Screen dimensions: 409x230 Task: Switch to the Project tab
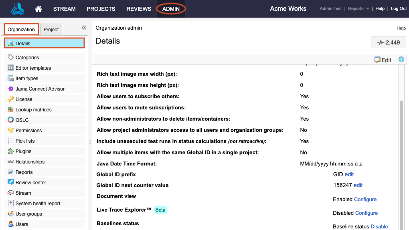coord(51,30)
